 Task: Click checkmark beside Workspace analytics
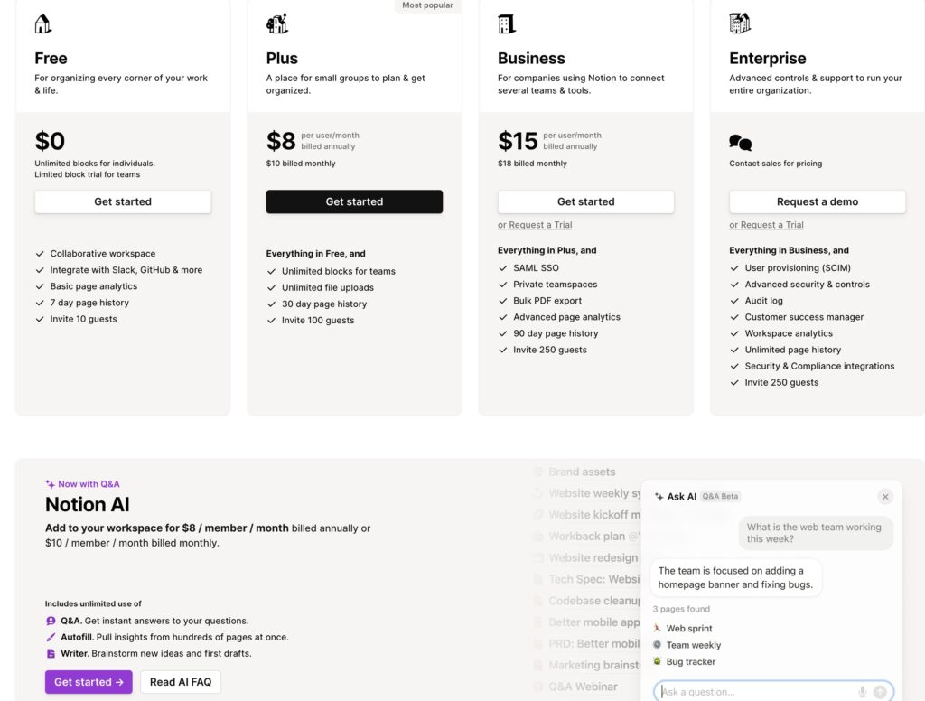coord(734,333)
